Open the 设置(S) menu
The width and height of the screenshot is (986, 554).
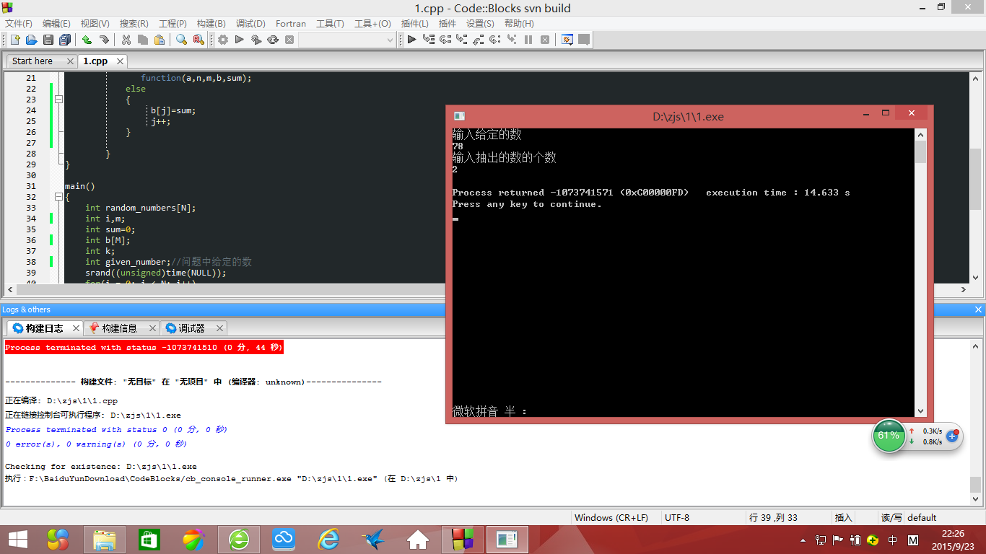(x=480, y=24)
